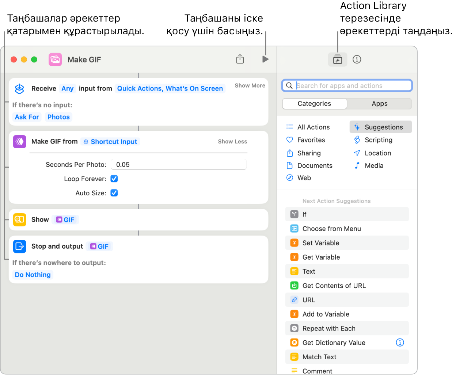Image resolution: width=456 pixels, height=375 pixels.
Task: Select the Scripting category
Action: (373, 140)
